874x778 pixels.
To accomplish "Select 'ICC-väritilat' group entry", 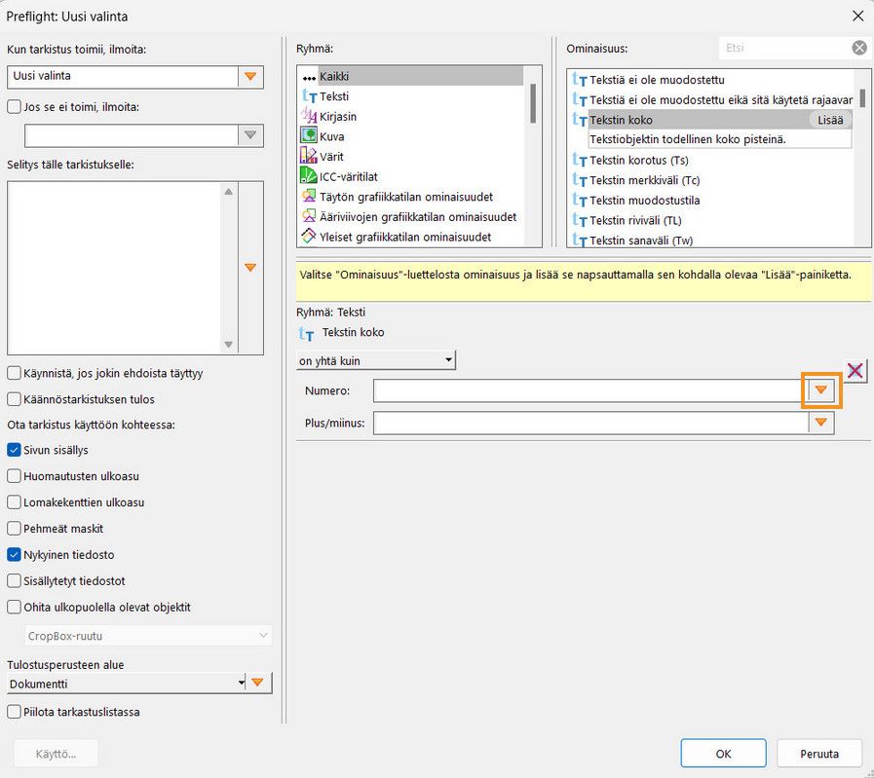I will 349,176.
